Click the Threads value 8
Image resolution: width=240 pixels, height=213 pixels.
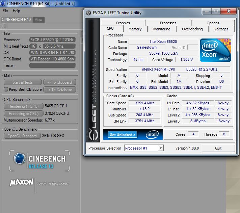tap(224, 134)
